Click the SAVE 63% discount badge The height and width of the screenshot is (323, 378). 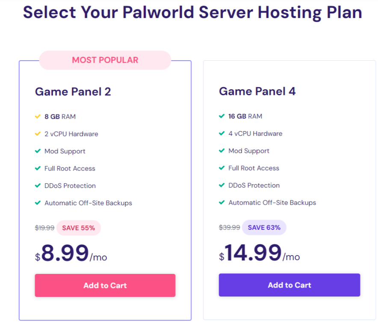(264, 227)
